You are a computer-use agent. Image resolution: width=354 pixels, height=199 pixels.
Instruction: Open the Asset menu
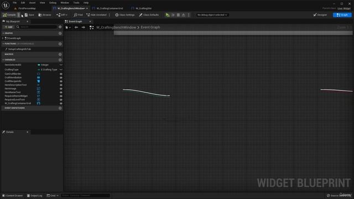click(32, 3)
